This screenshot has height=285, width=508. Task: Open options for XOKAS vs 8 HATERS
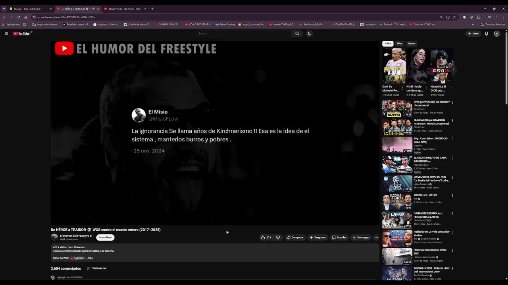[453, 196]
